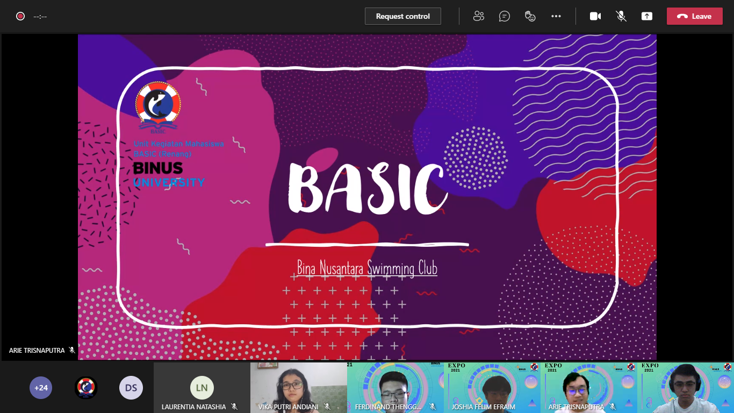Open the reactions and raise hand panel

coord(530,16)
